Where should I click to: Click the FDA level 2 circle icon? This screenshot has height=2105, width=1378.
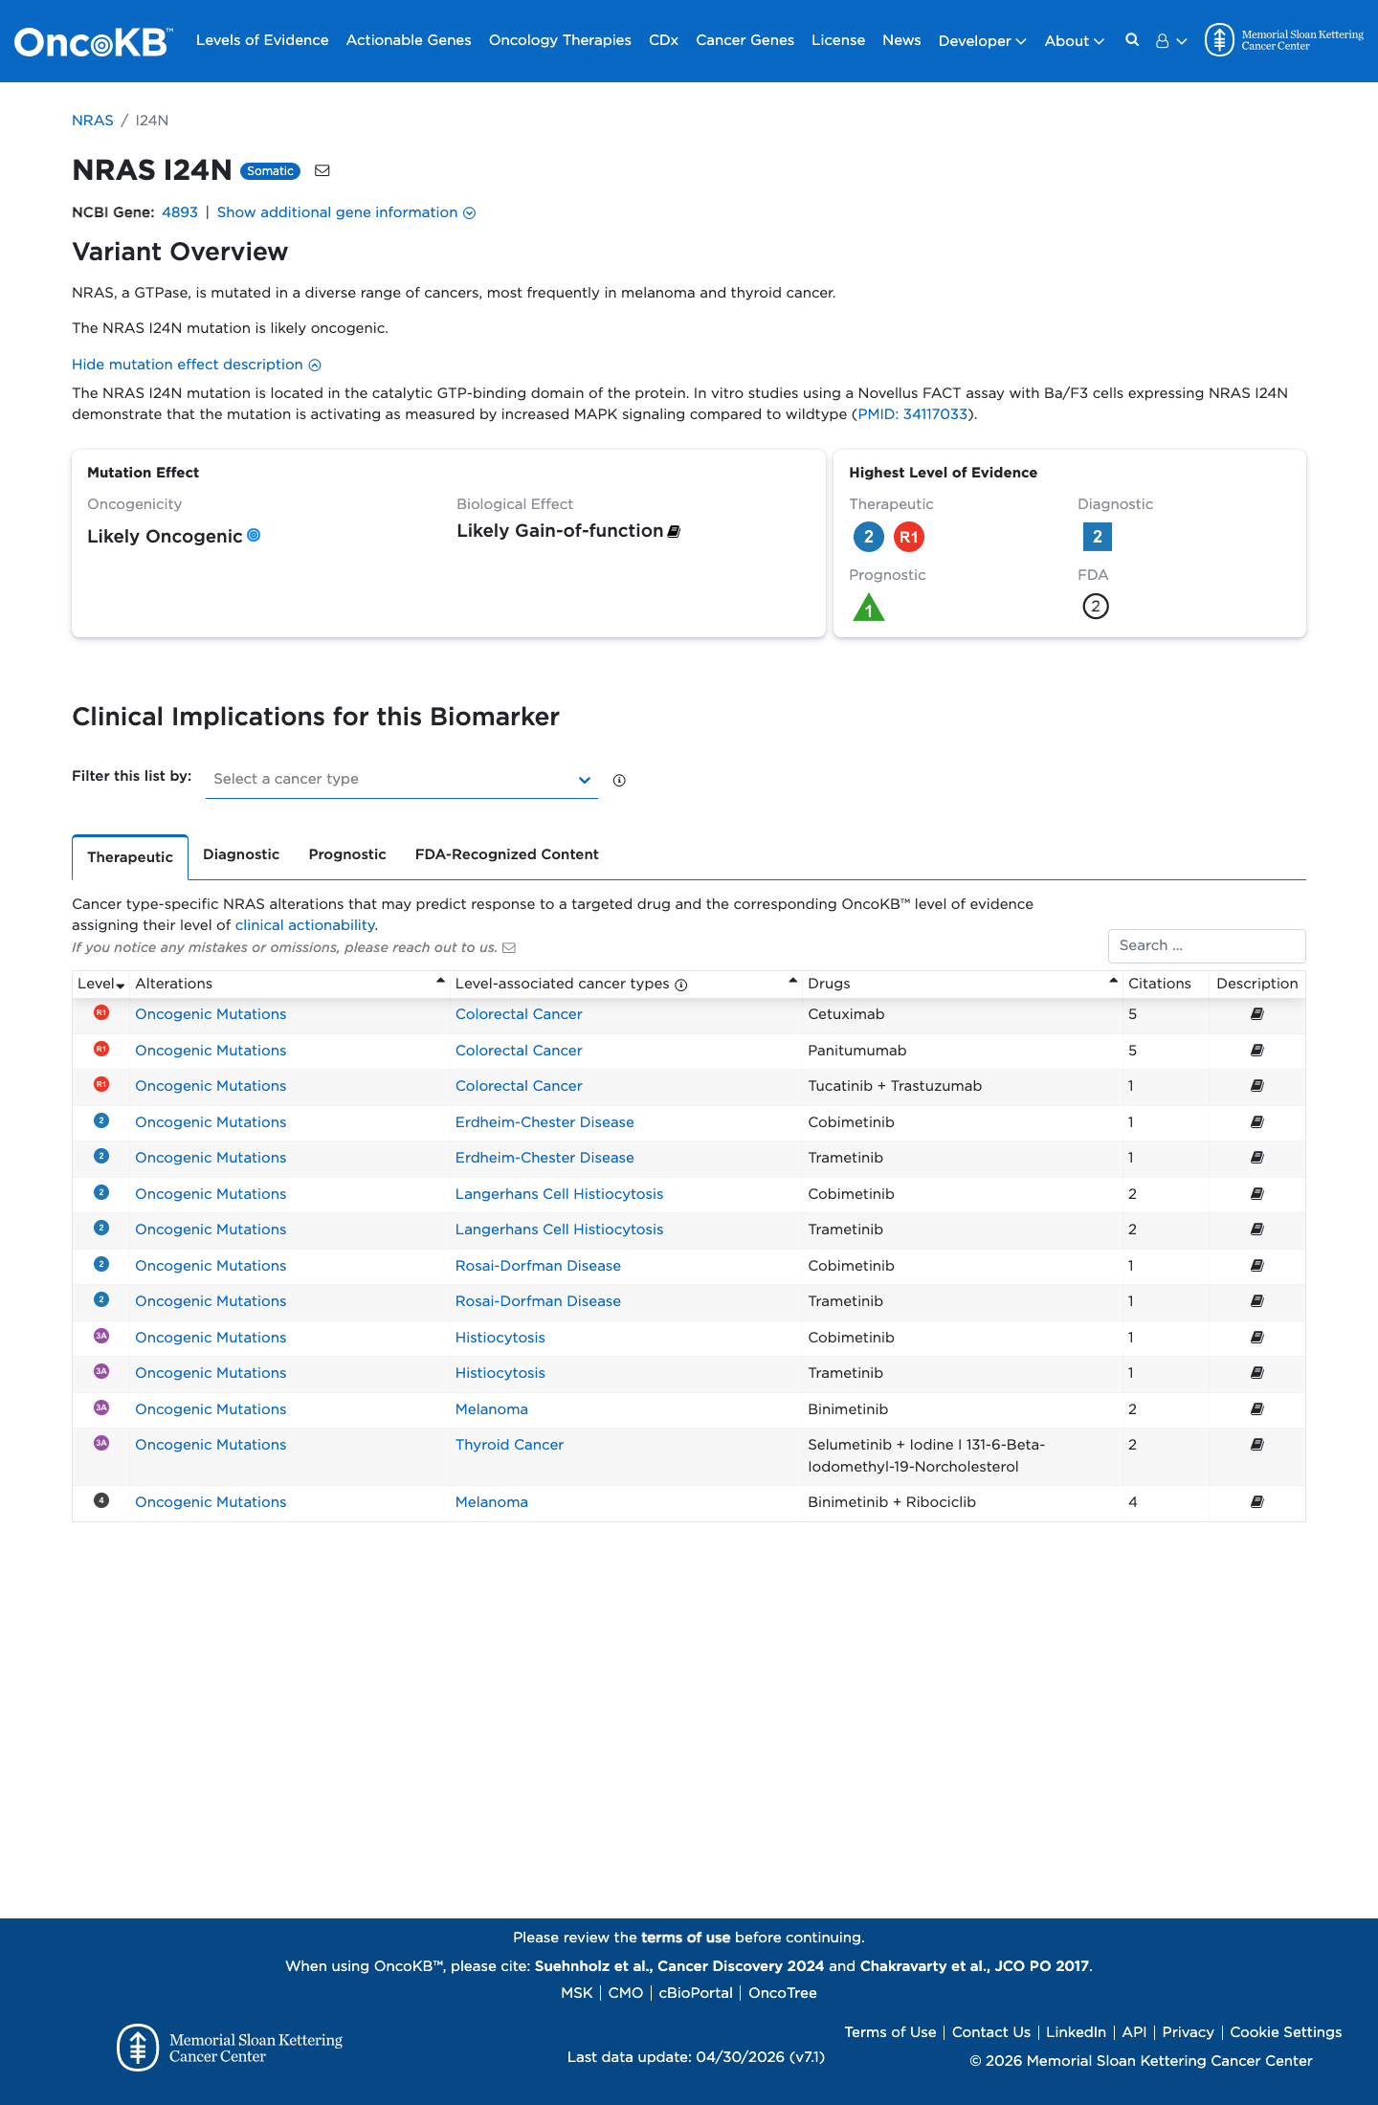coord(1096,607)
